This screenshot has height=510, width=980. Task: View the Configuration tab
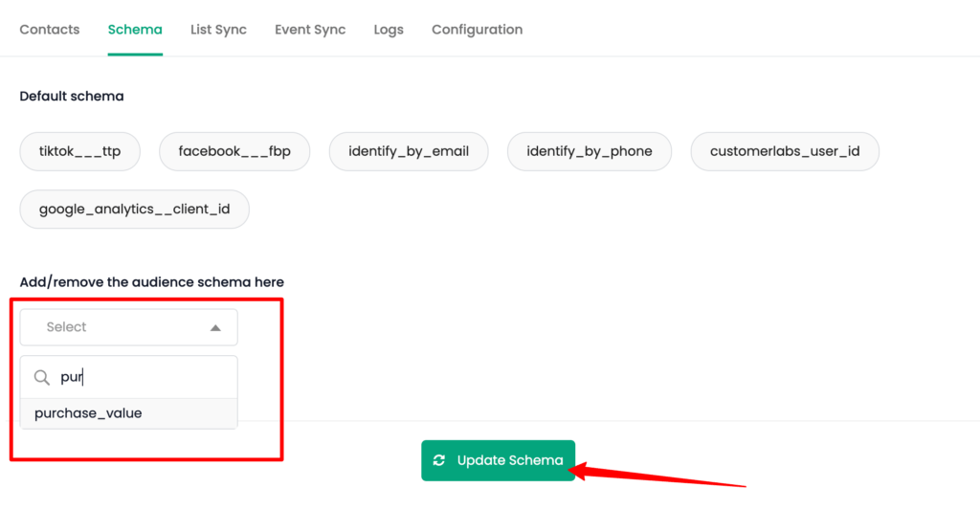pyautogui.click(x=477, y=30)
